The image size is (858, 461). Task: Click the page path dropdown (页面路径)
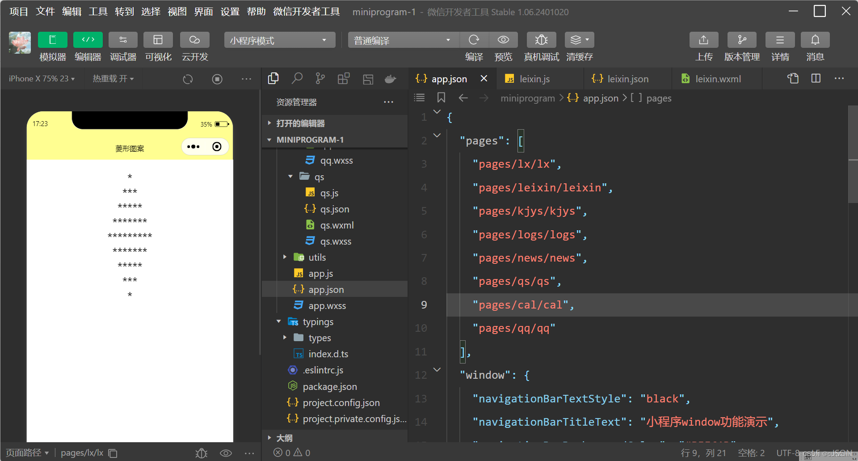tap(27, 453)
